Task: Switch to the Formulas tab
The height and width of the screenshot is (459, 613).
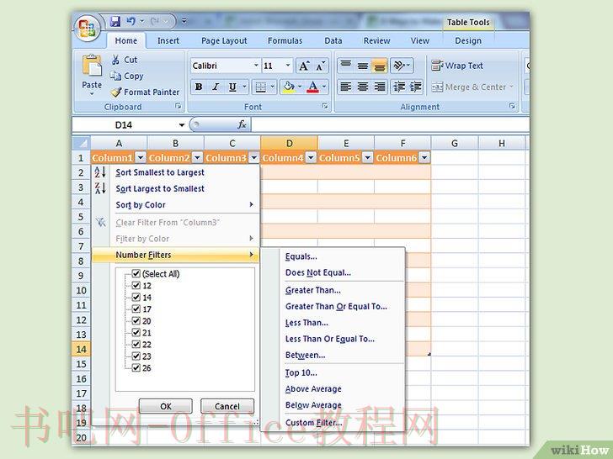Action: pyautogui.click(x=285, y=40)
